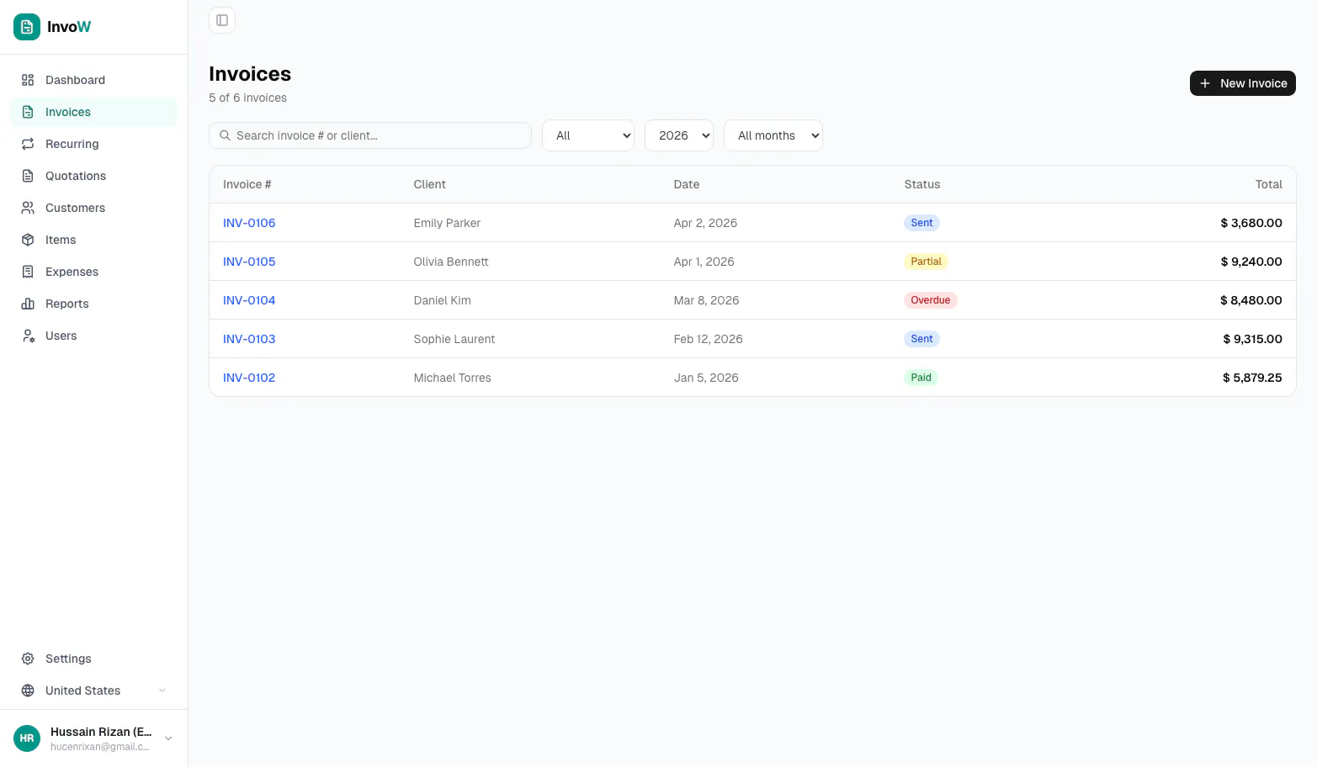Click the HR avatar circle
This screenshot has height=767, width=1317.
(x=27, y=738)
